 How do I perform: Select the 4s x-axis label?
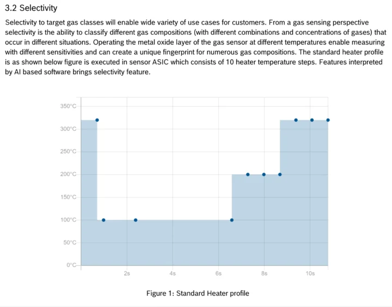173,273
